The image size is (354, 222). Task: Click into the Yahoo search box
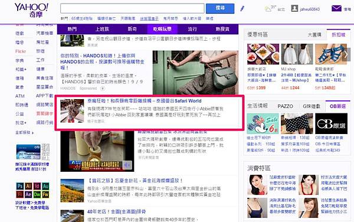[x=132, y=8]
